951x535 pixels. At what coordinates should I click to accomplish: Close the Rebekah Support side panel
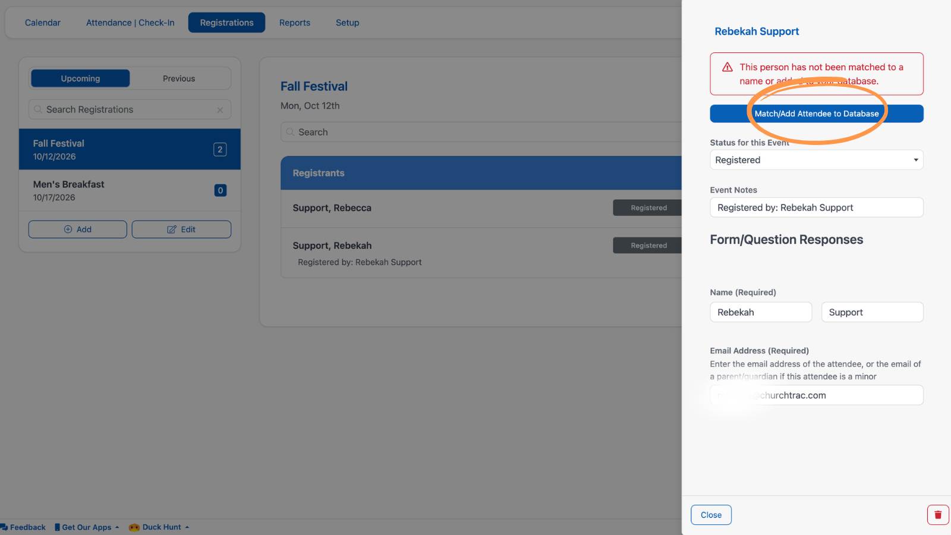pyautogui.click(x=711, y=515)
